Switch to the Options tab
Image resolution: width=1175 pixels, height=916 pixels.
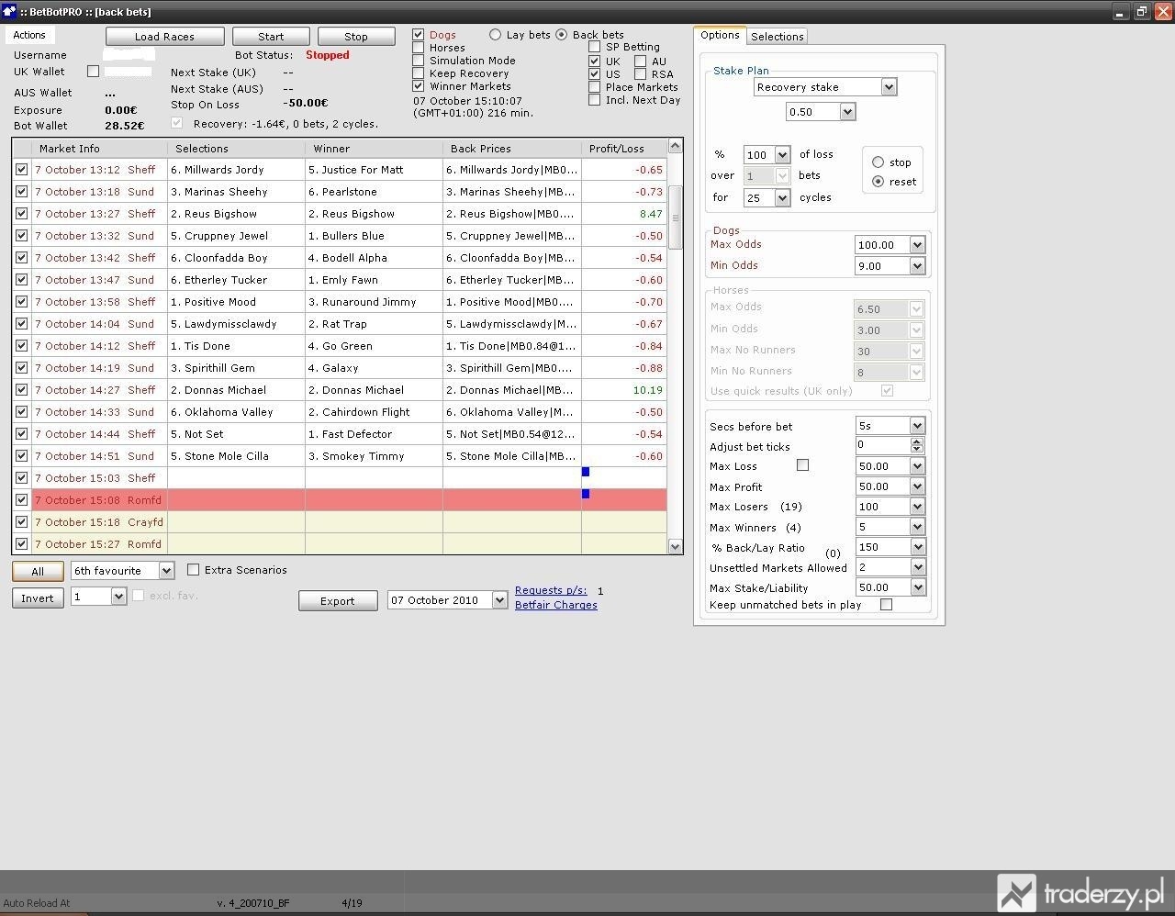pyautogui.click(x=720, y=35)
